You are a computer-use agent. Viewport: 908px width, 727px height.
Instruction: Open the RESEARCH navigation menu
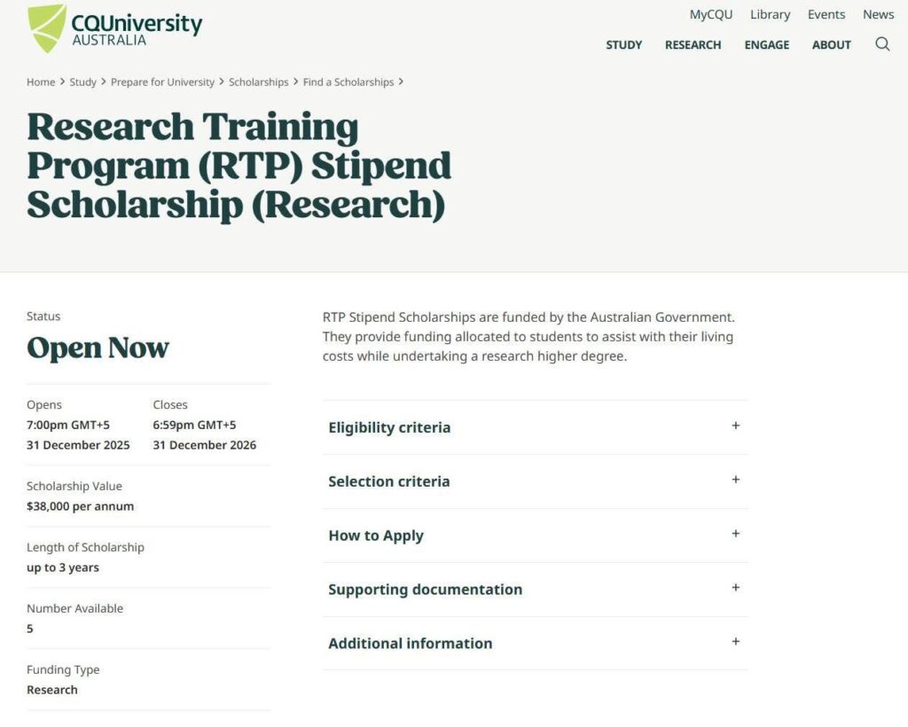693,45
